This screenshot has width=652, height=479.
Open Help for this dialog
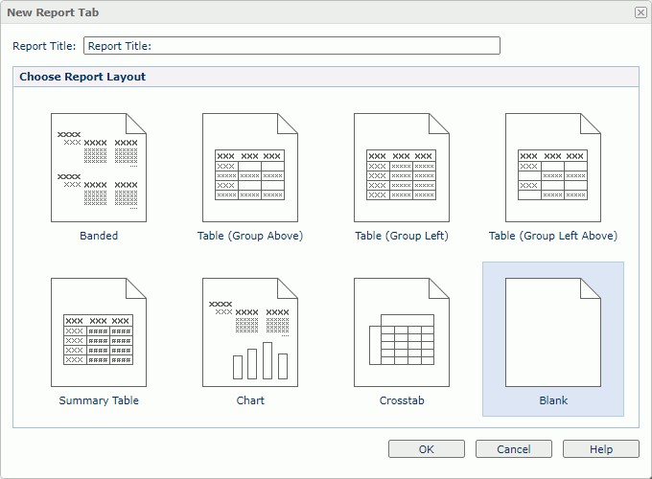(601, 449)
